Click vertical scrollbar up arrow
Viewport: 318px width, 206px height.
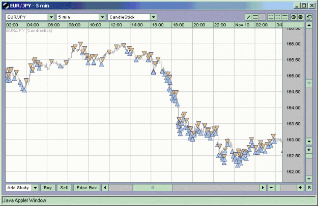point(309,25)
